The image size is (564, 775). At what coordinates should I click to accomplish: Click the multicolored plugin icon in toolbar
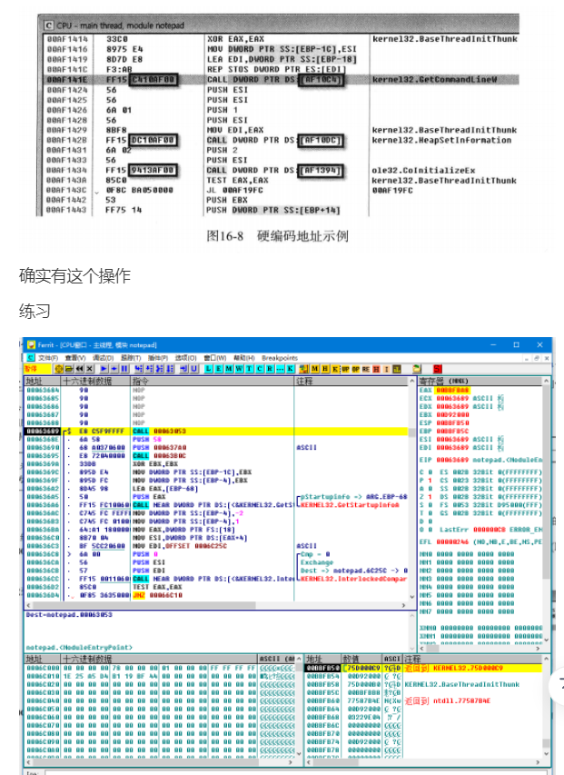[303, 368]
